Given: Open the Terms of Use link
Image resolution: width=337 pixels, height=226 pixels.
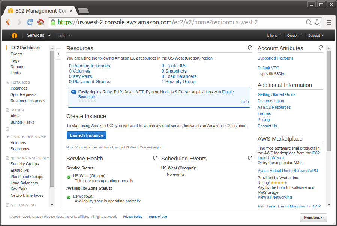Looking at the screenshot, I should (x=157, y=217).
